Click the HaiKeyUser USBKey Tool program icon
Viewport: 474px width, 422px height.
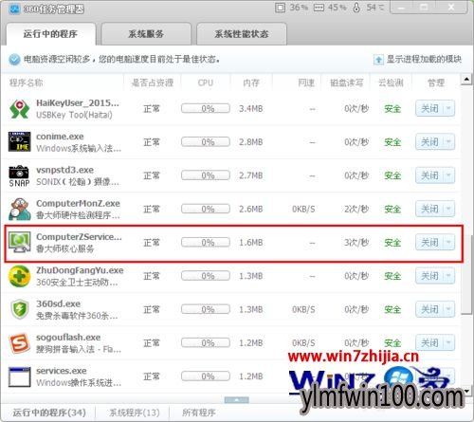tap(19, 109)
